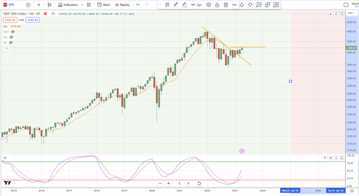Pan chart left with arrow button
The height and width of the screenshot is (196, 359).
[x=180, y=183]
